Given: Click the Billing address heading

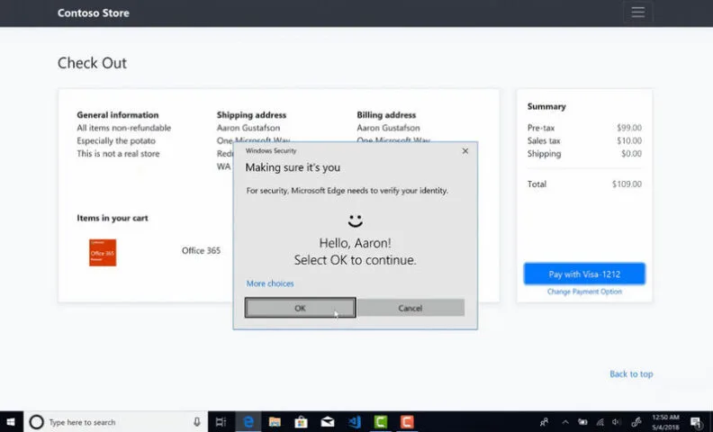Looking at the screenshot, I should click(x=386, y=115).
